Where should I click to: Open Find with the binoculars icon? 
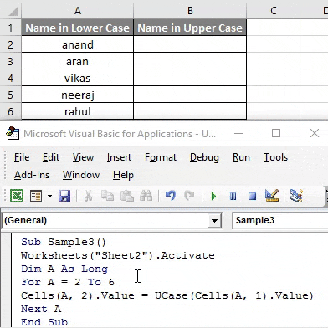[x=146, y=196]
